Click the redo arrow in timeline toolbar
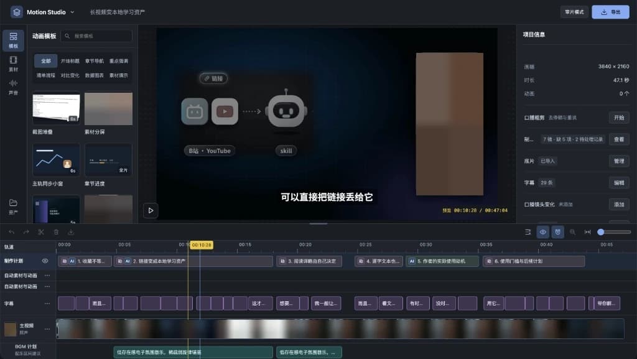 point(26,232)
